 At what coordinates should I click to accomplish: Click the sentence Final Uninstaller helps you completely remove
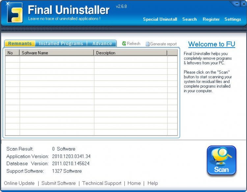pyautogui.click(x=207, y=58)
